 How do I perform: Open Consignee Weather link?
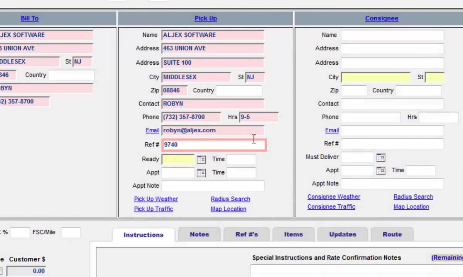[x=334, y=197]
